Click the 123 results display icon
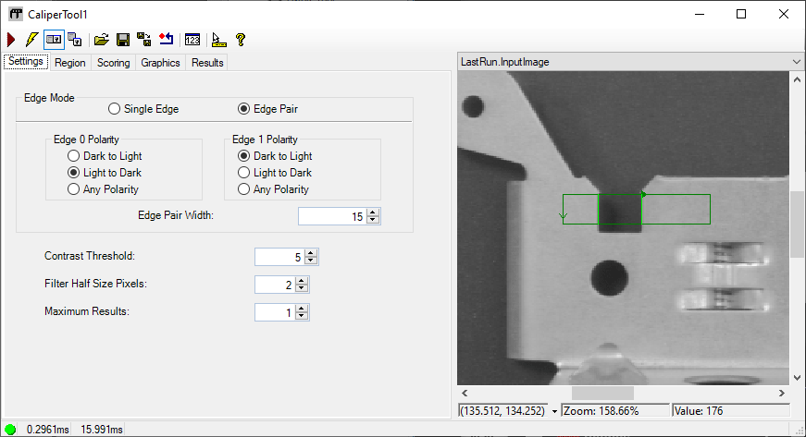 [x=192, y=40]
